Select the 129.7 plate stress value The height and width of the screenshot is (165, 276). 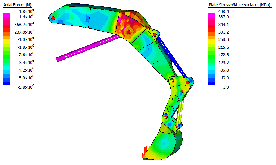[224, 63]
